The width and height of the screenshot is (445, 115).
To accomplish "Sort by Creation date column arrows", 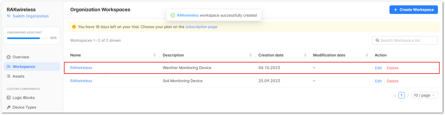I will [305, 55].
